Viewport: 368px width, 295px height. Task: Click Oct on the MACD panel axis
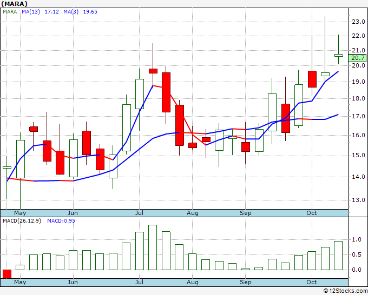(x=312, y=282)
